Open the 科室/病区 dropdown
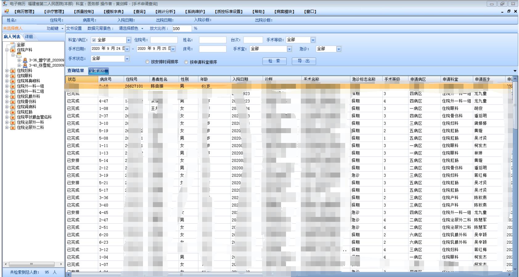 pyautogui.click(x=129, y=40)
